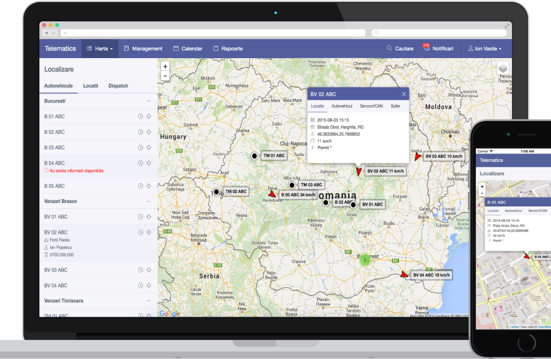Click locate target icon for BV 01 ABC

(x=149, y=217)
